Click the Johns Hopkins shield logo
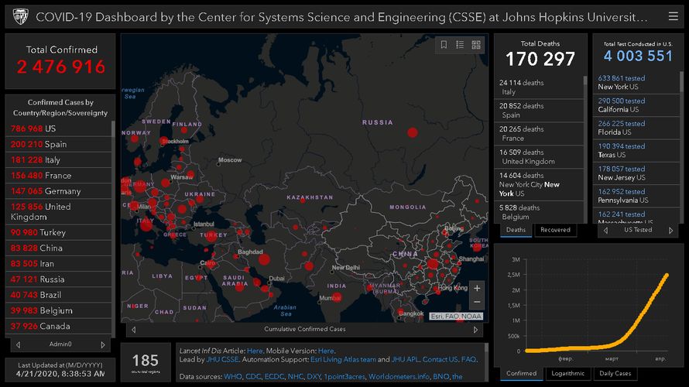Image resolution: width=689 pixels, height=387 pixels. tap(20, 16)
